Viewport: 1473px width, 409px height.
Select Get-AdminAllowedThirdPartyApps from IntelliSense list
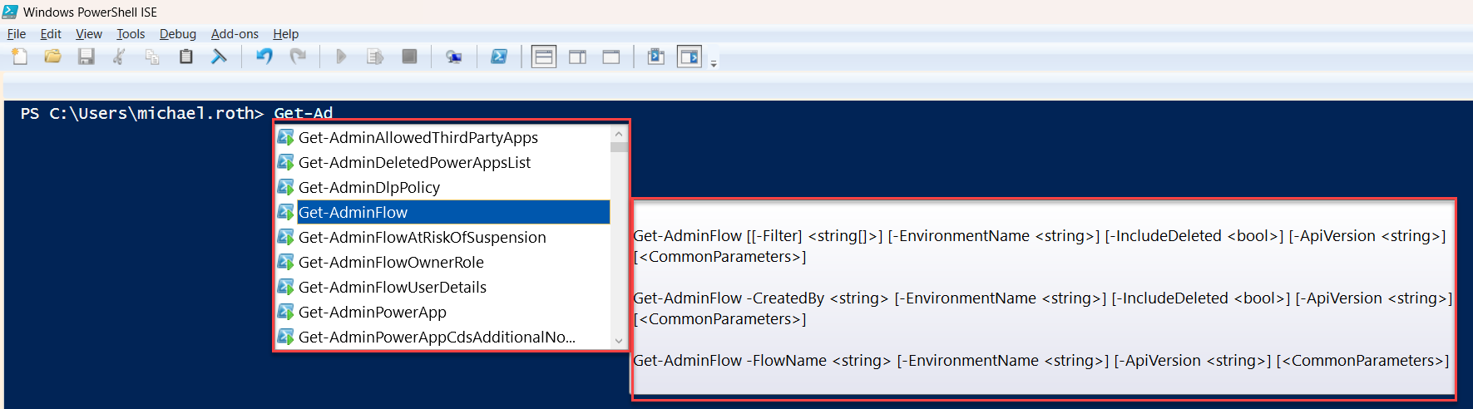[442, 137]
